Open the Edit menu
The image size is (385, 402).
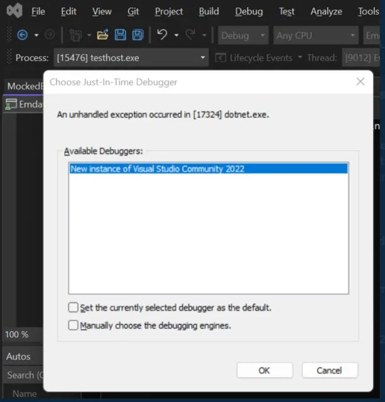coord(68,11)
